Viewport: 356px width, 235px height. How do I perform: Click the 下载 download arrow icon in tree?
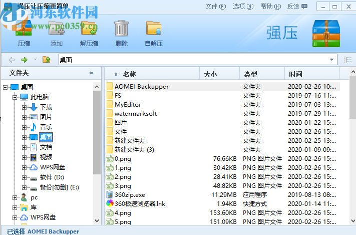[34, 107]
